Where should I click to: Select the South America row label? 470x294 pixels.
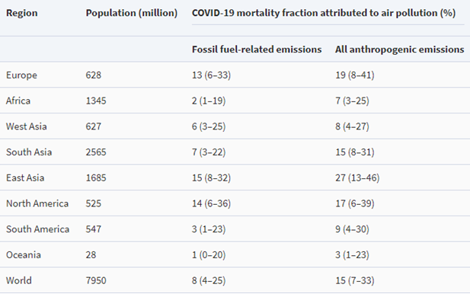pyautogui.click(x=38, y=229)
